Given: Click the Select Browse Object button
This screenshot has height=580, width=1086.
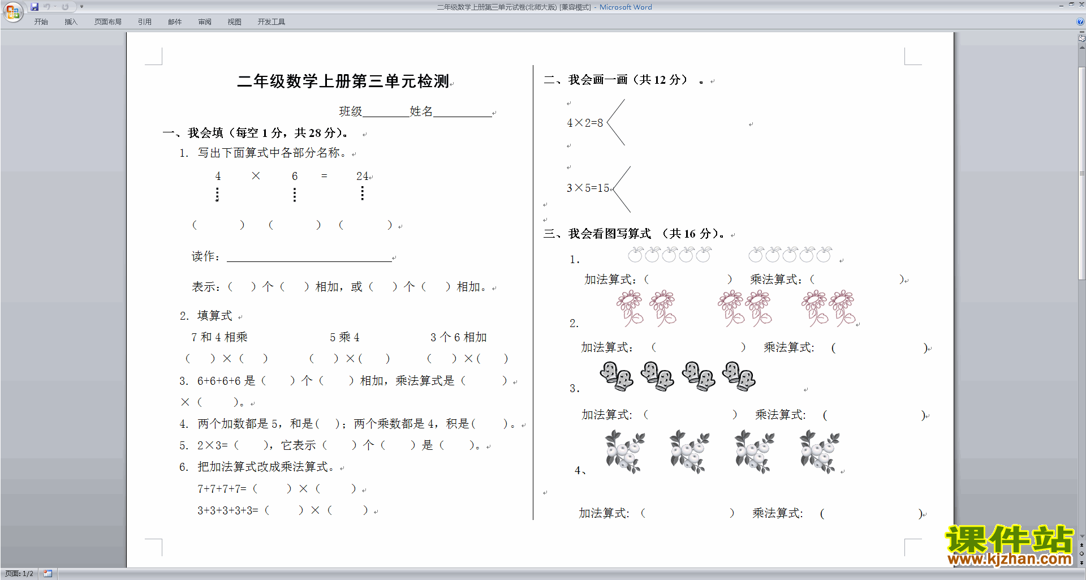Looking at the screenshot, I should click(1081, 554).
